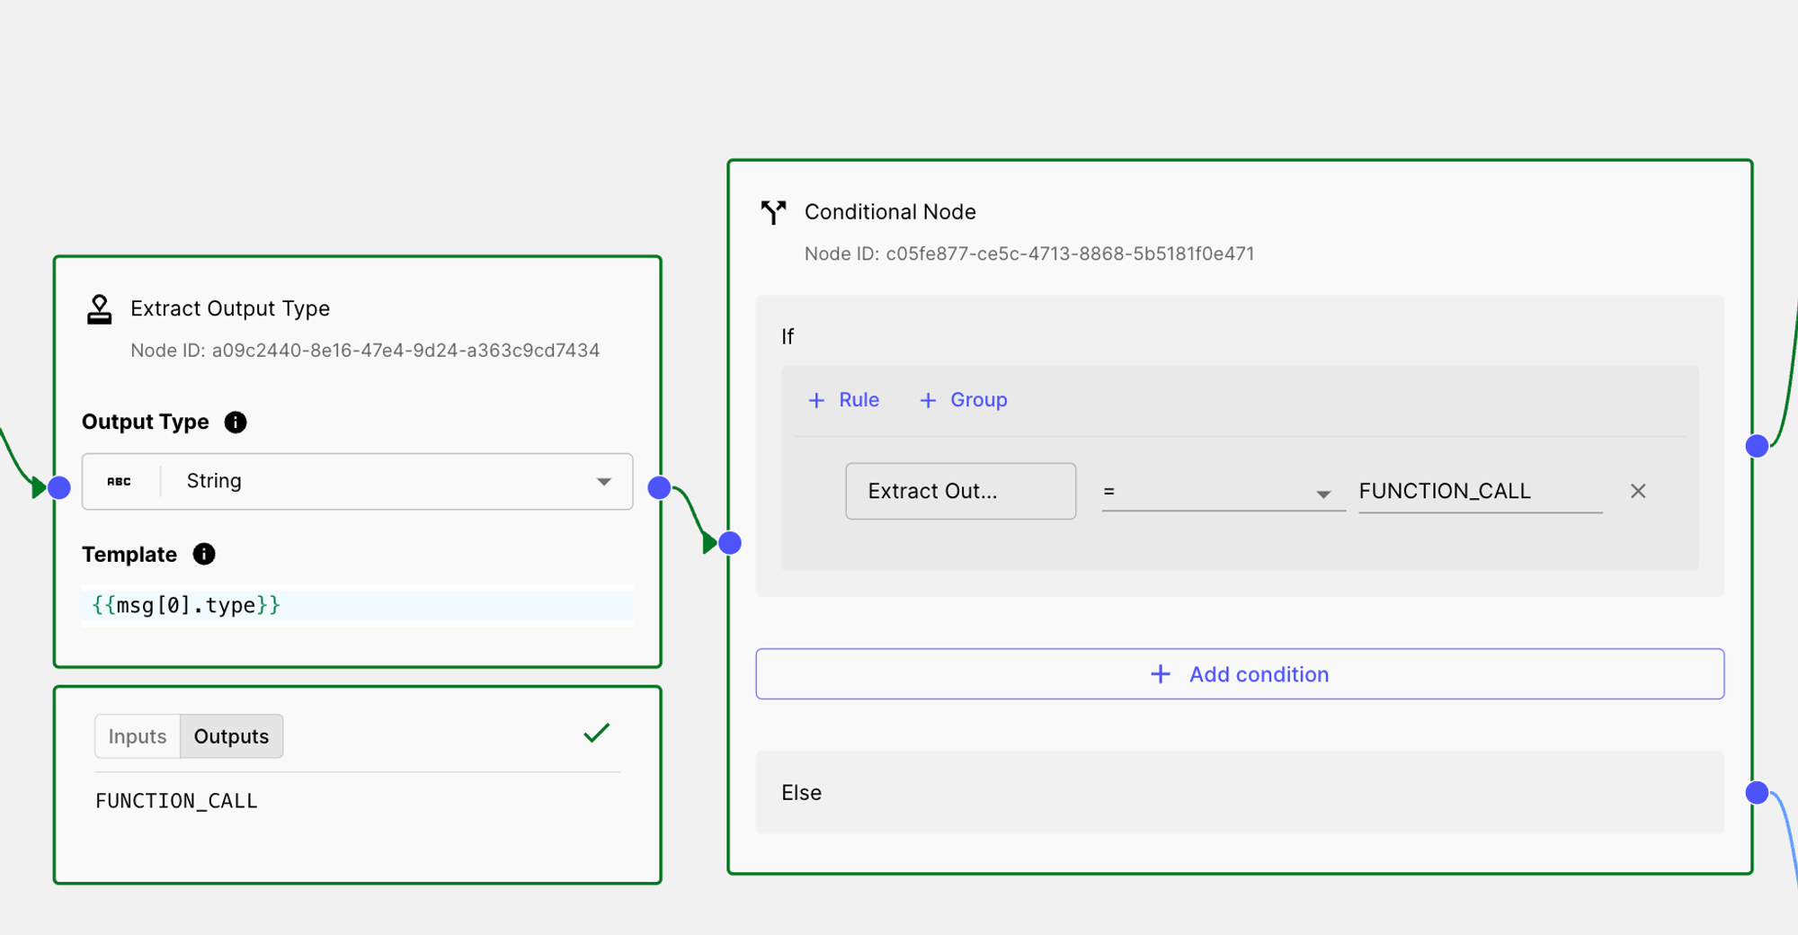Click the If branch output port
The width and height of the screenshot is (1798, 935).
click(1757, 446)
